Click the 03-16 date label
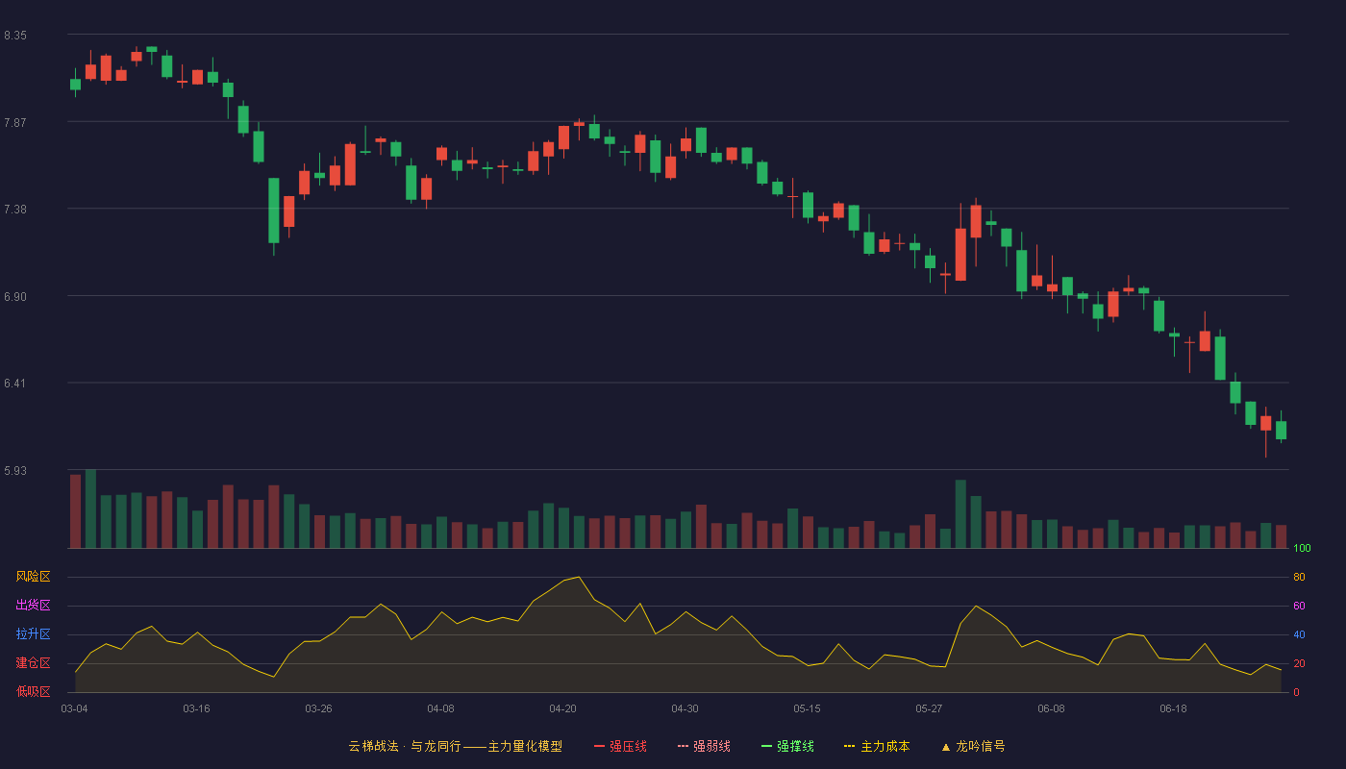 click(x=196, y=708)
